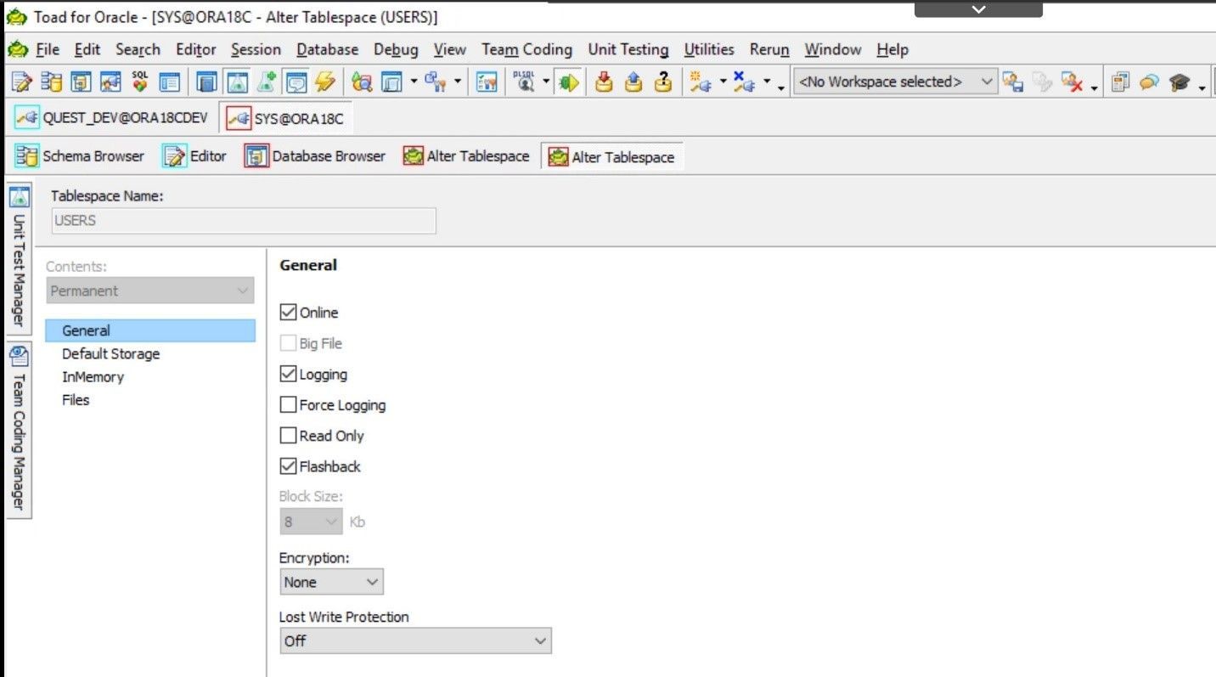Screen dimensions: 1216x677
Task: Switch to Database Browser window tab
Action: coord(315,156)
